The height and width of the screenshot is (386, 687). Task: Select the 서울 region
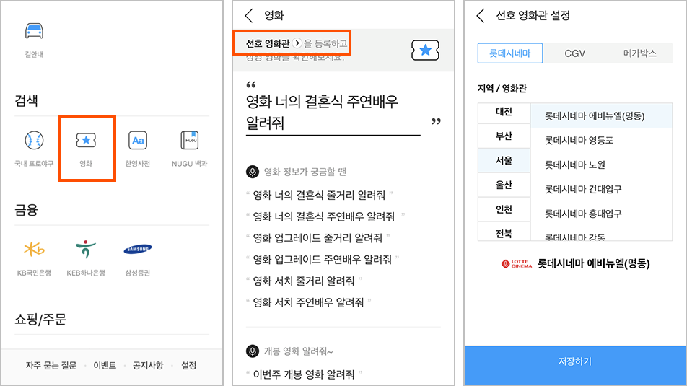tap(504, 161)
